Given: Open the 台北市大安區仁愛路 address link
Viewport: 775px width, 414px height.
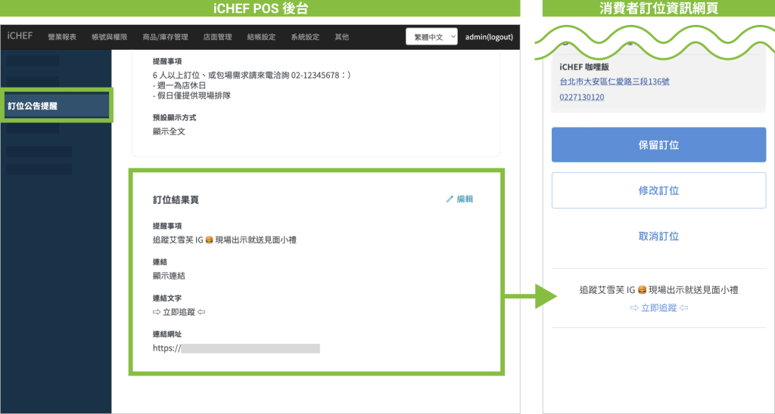Looking at the screenshot, I should pos(614,82).
